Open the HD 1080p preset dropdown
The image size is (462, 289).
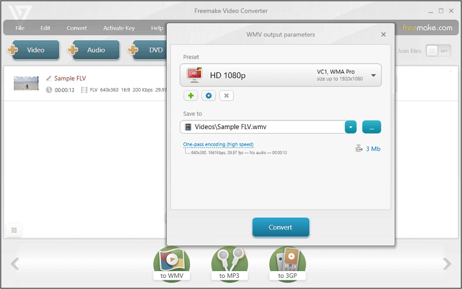point(373,75)
